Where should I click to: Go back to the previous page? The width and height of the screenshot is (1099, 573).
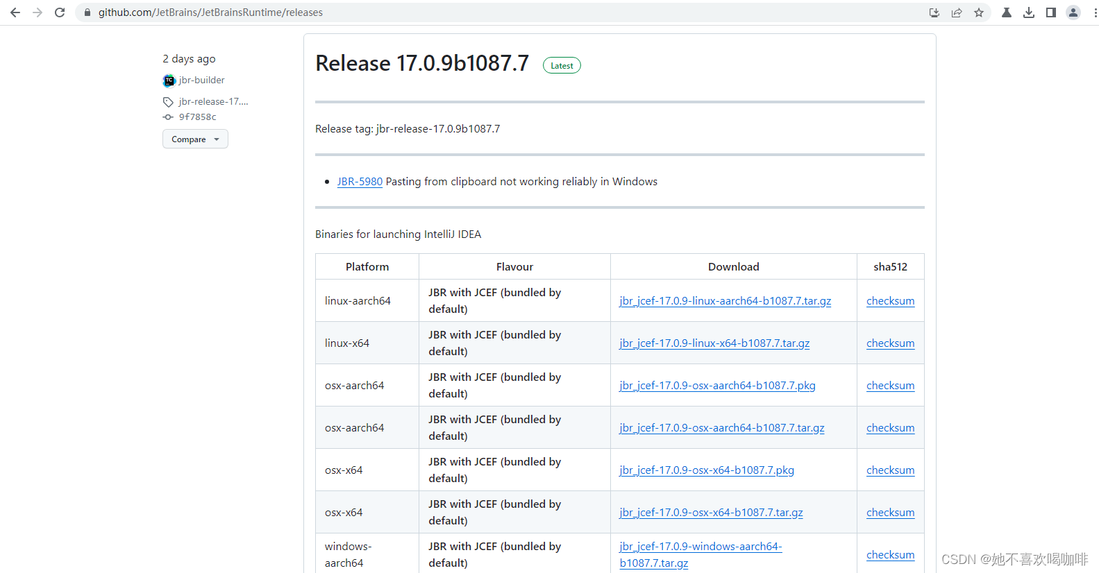15,12
